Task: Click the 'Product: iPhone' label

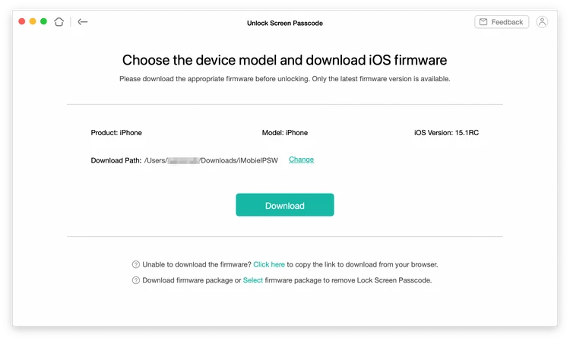Action: tap(116, 133)
